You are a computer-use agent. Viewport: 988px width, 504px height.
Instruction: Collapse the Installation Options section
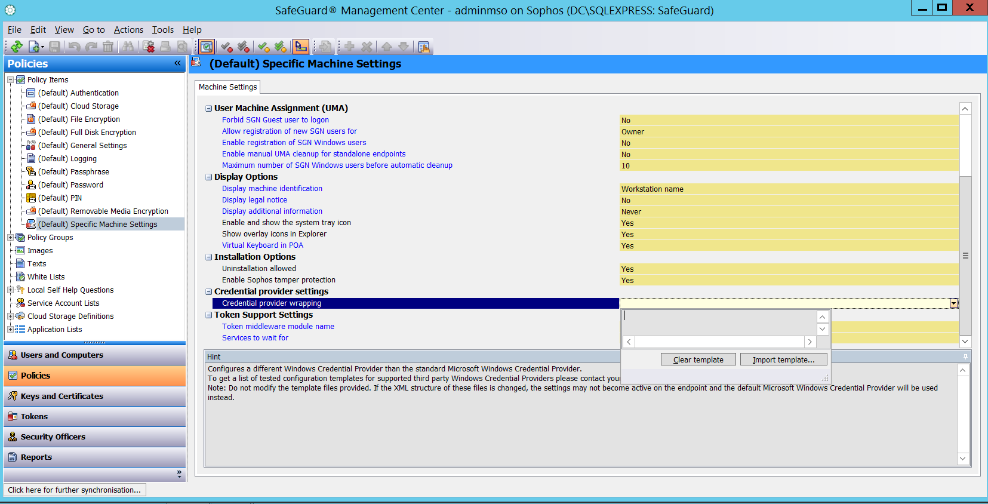(209, 257)
